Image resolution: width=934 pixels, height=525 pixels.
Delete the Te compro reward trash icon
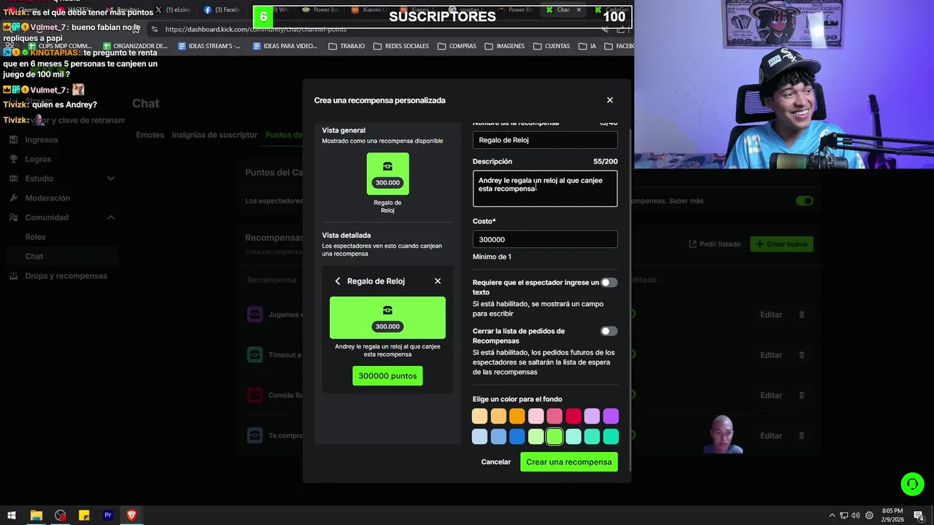pos(801,435)
